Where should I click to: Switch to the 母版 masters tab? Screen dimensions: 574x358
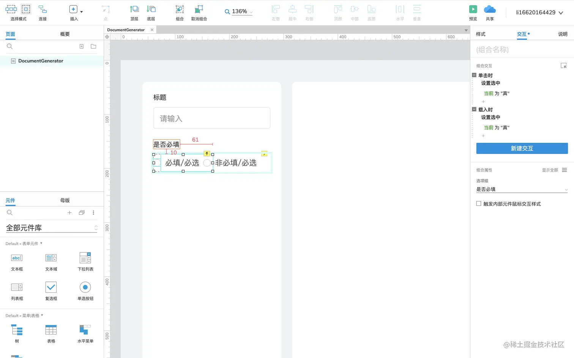pos(65,200)
